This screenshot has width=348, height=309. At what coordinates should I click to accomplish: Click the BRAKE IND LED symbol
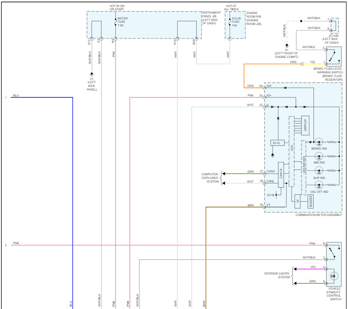[319, 142]
